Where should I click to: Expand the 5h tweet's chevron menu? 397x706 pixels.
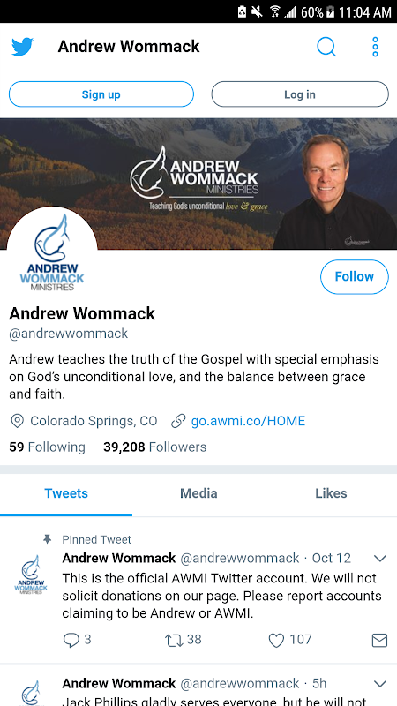pyautogui.click(x=380, y=683)
